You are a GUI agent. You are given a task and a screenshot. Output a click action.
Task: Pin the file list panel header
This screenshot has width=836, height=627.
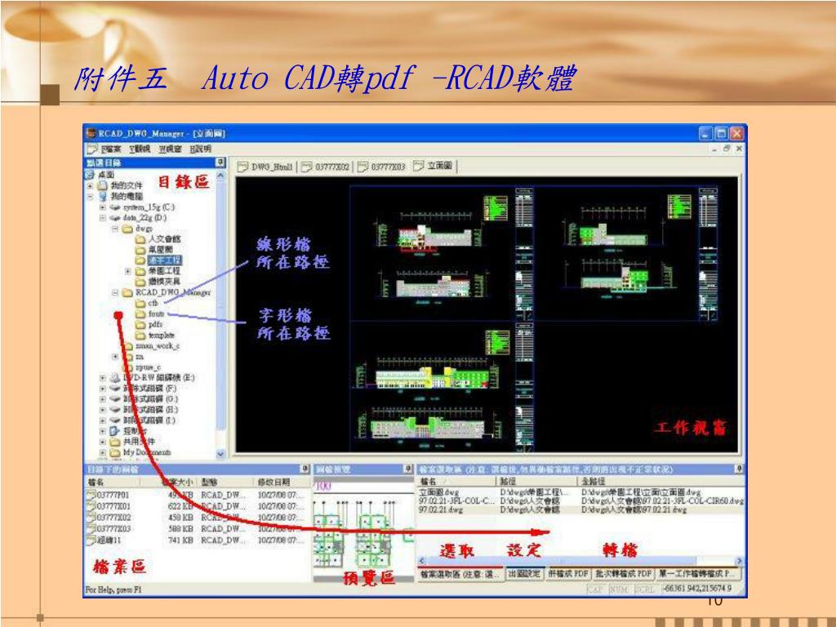tap(305, 469)
